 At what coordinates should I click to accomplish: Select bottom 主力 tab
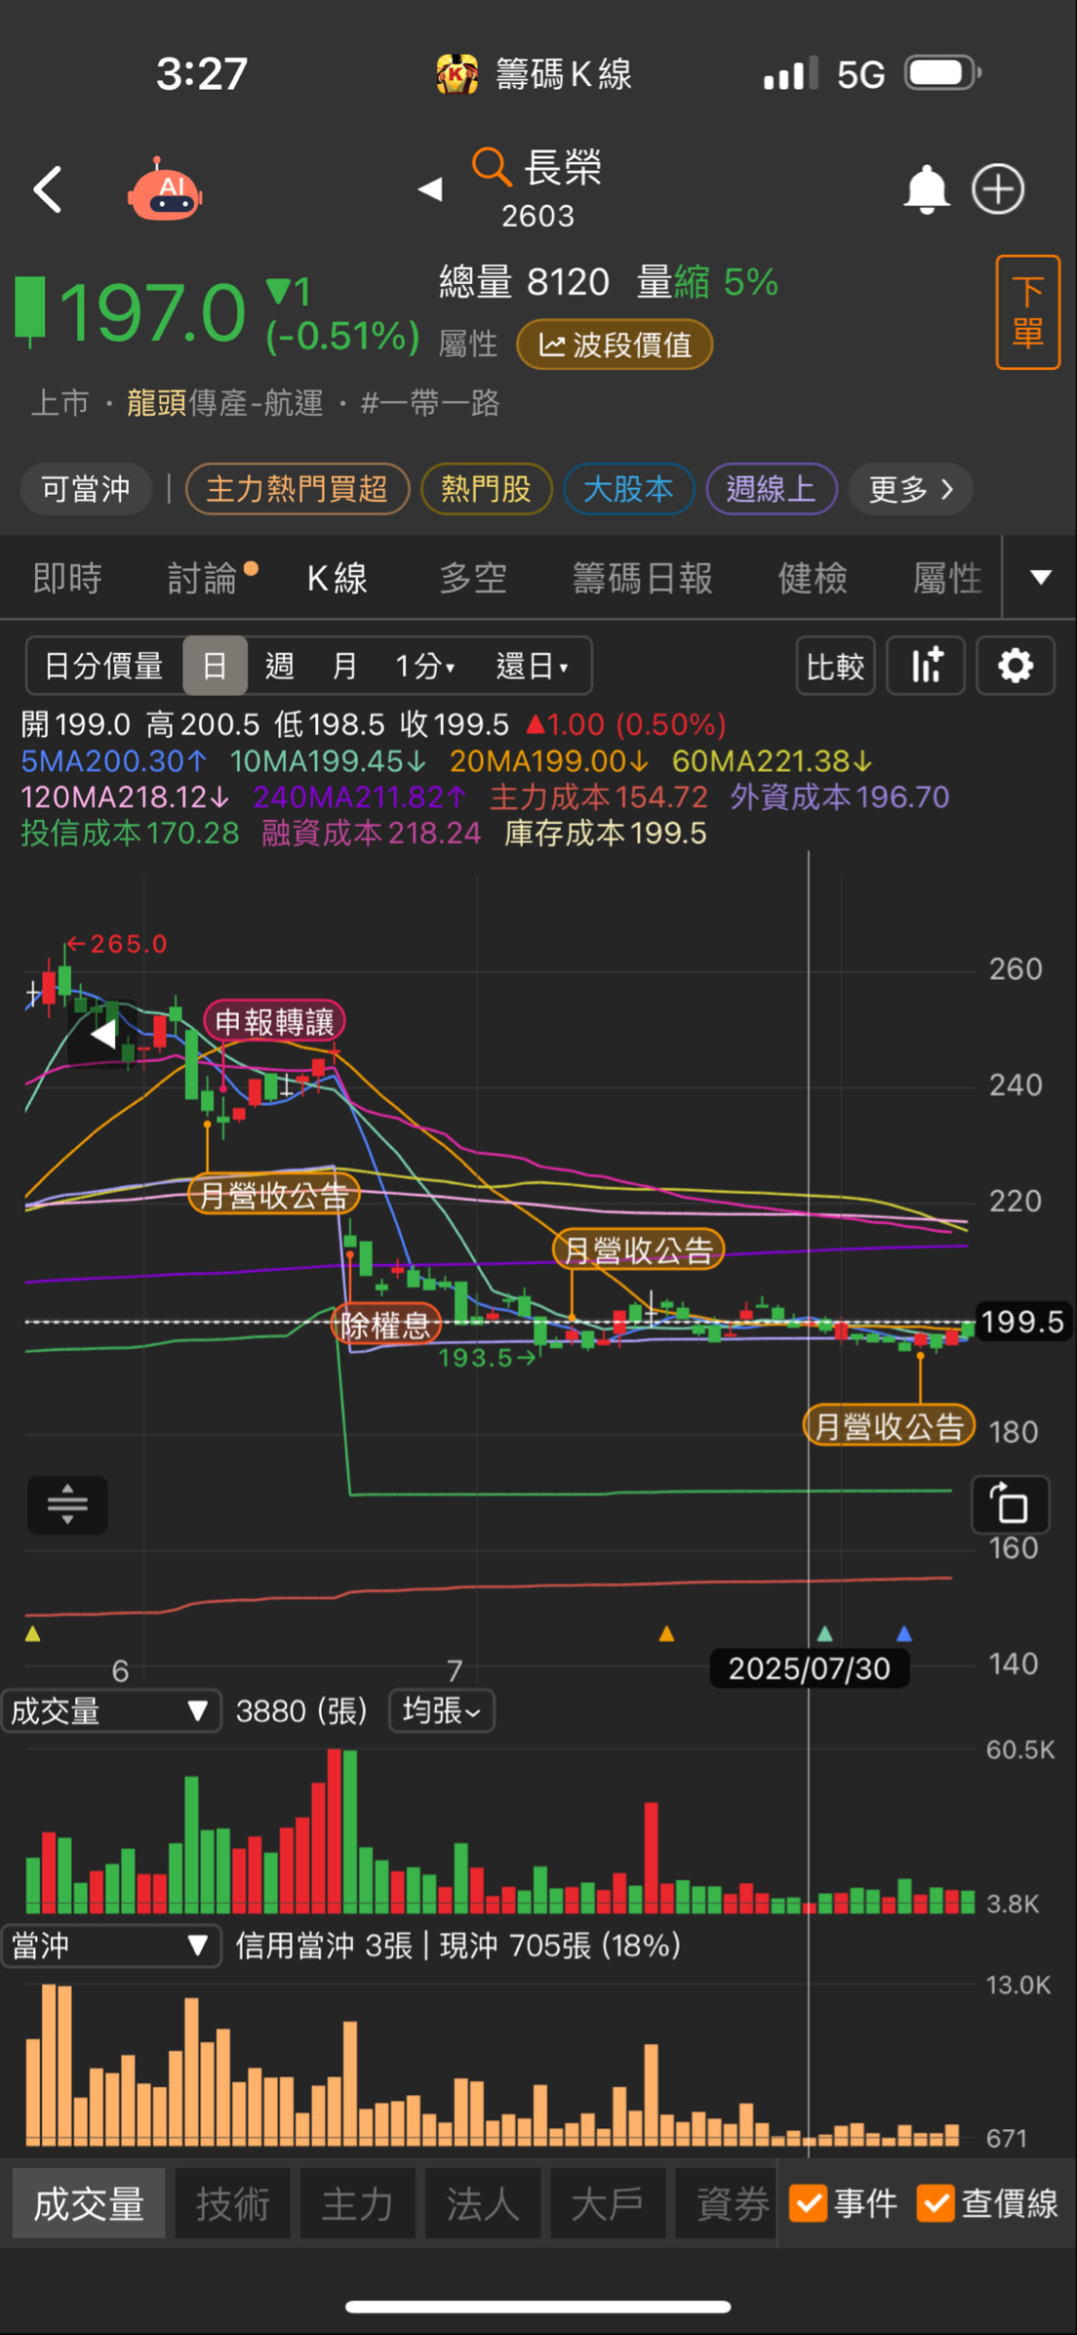(x=357, y=2204)
